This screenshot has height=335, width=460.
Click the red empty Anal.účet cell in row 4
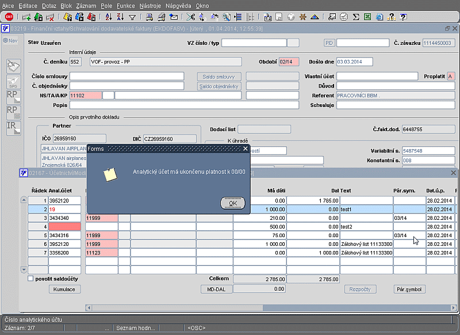(x=64, y=226)
